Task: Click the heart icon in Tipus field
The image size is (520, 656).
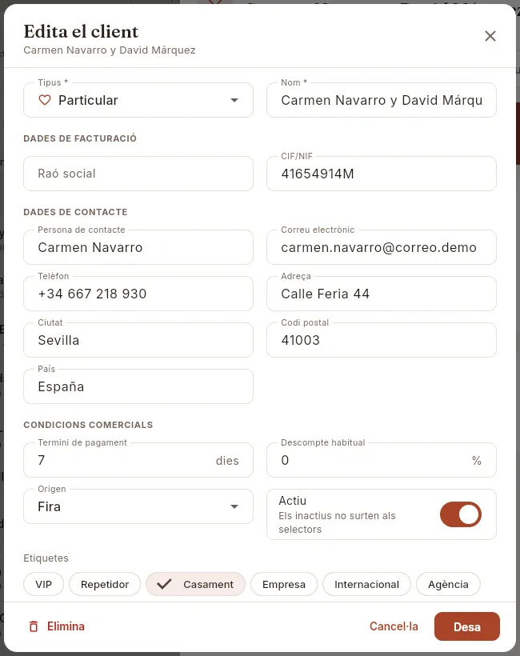Action: click(x=45, y=100)
